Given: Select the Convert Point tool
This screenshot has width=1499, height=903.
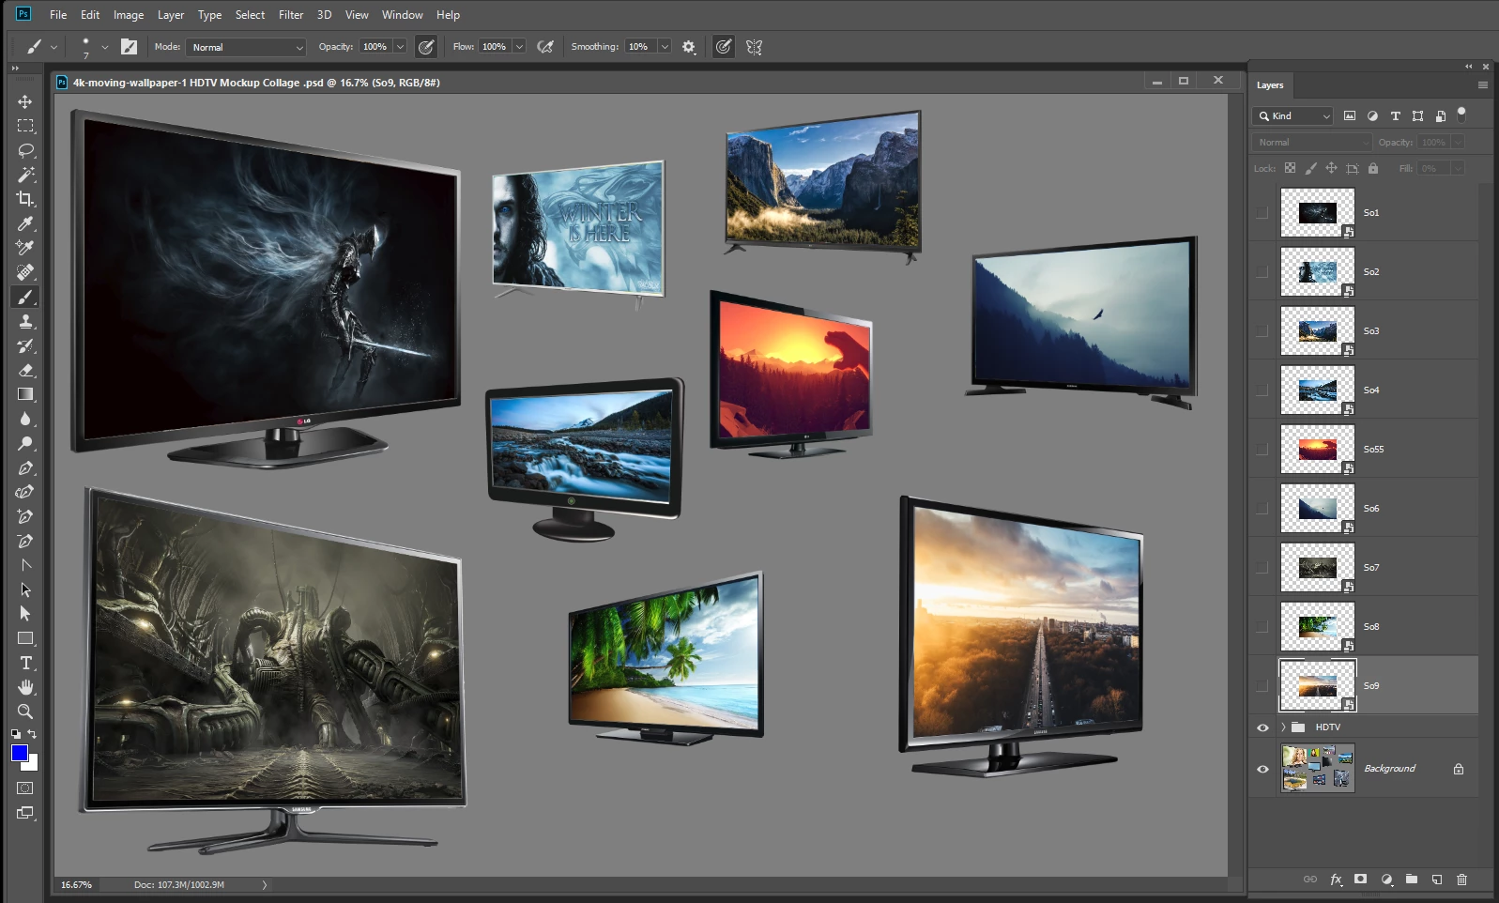Looking at the screenshot, I should pos(25,565).
